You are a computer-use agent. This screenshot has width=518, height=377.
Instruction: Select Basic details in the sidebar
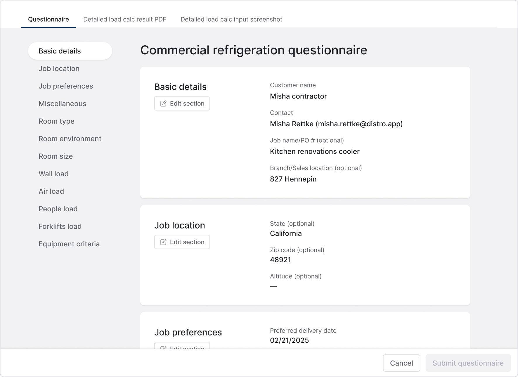(x=70, y=51)
